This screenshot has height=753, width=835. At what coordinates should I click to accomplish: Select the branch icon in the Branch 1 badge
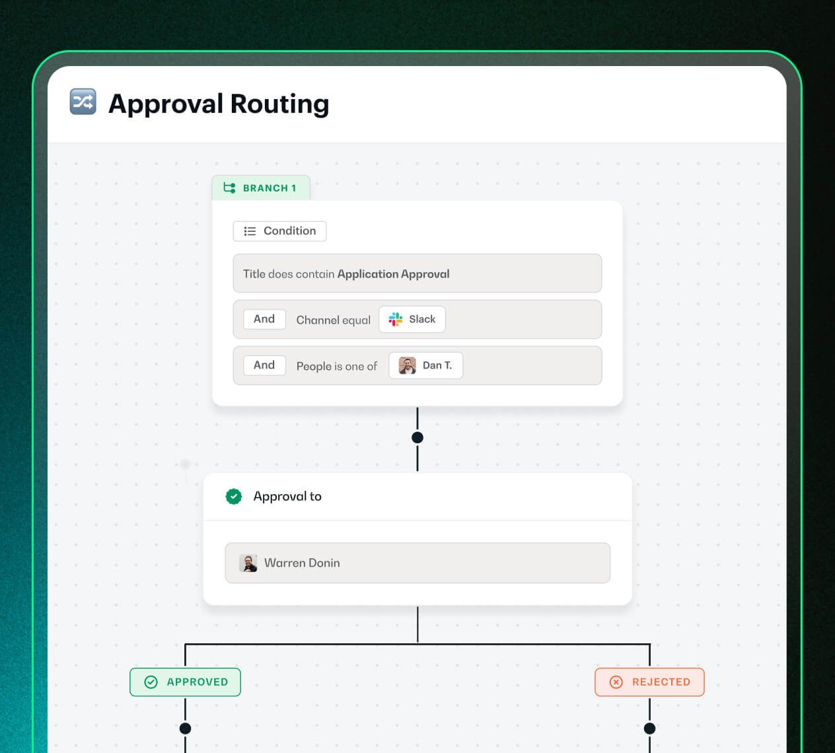click(x=229, y=188)
